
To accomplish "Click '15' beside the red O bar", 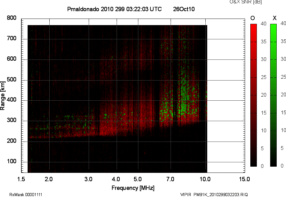I will coord(264,113).
